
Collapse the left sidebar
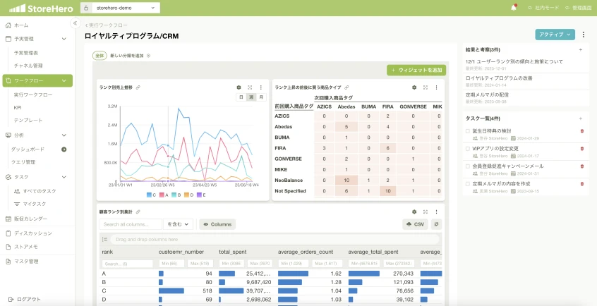pyautogui.click(x=75, y=23)
